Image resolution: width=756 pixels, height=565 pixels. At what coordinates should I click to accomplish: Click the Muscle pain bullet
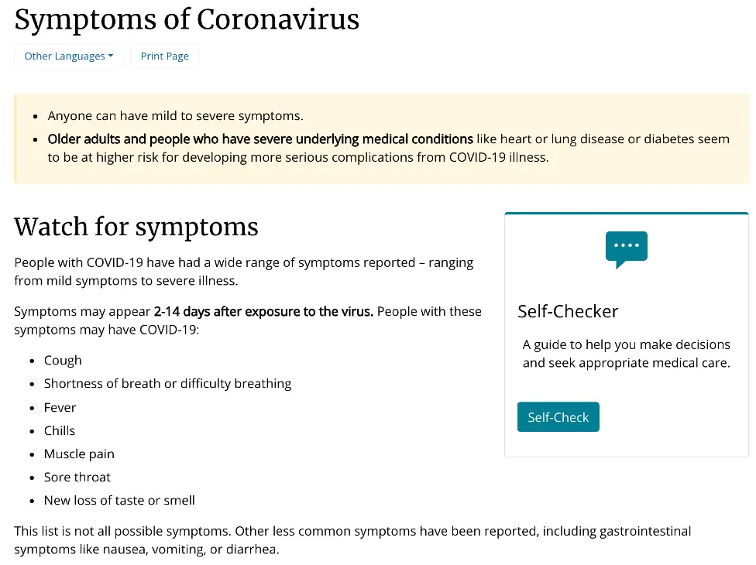pos(79,454)
